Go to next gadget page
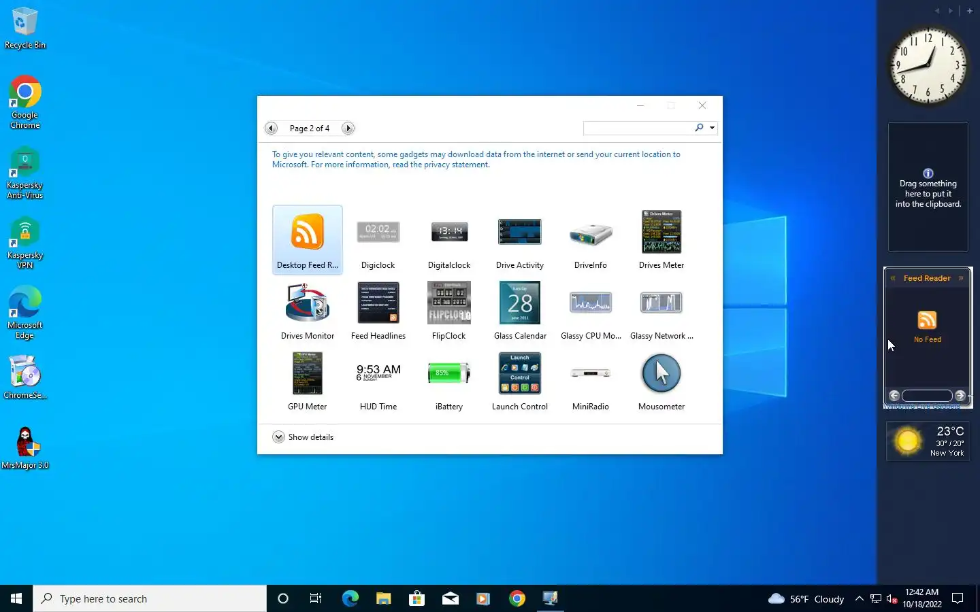This screenshot has height=612, width=980. coord(348,128)
